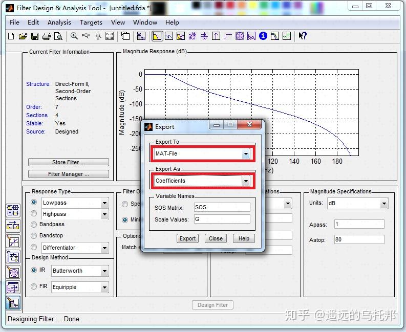Open the Window menu

(145, 23)
